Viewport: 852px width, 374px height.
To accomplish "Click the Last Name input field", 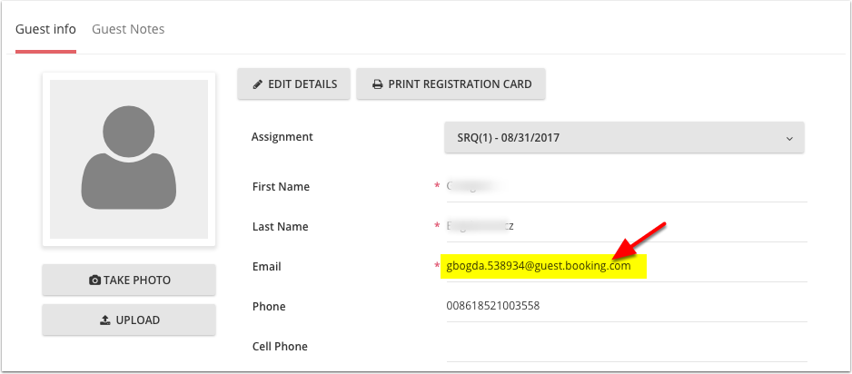I will coord(625,227).
